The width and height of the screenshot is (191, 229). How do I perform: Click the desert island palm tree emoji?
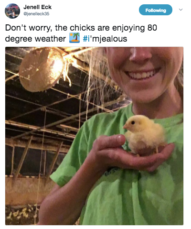click(x=74, y=38)
